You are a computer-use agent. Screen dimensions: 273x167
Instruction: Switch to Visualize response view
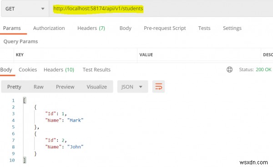click(x=97, y=87)
